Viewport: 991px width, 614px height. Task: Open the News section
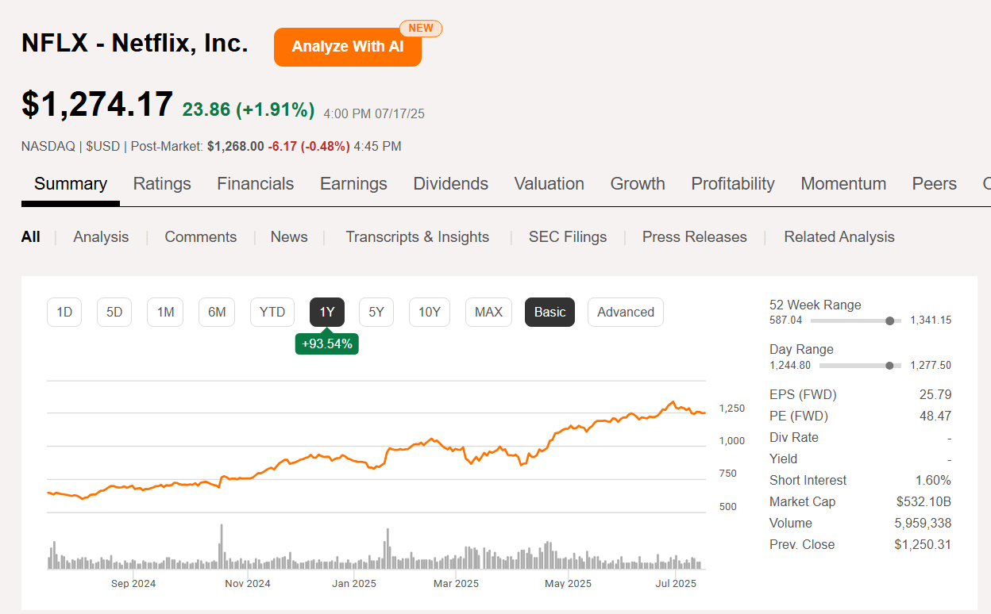click(288, 236)
